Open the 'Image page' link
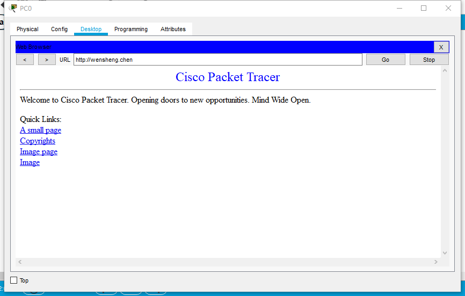465x296 pixels. [x=39, y=151]
